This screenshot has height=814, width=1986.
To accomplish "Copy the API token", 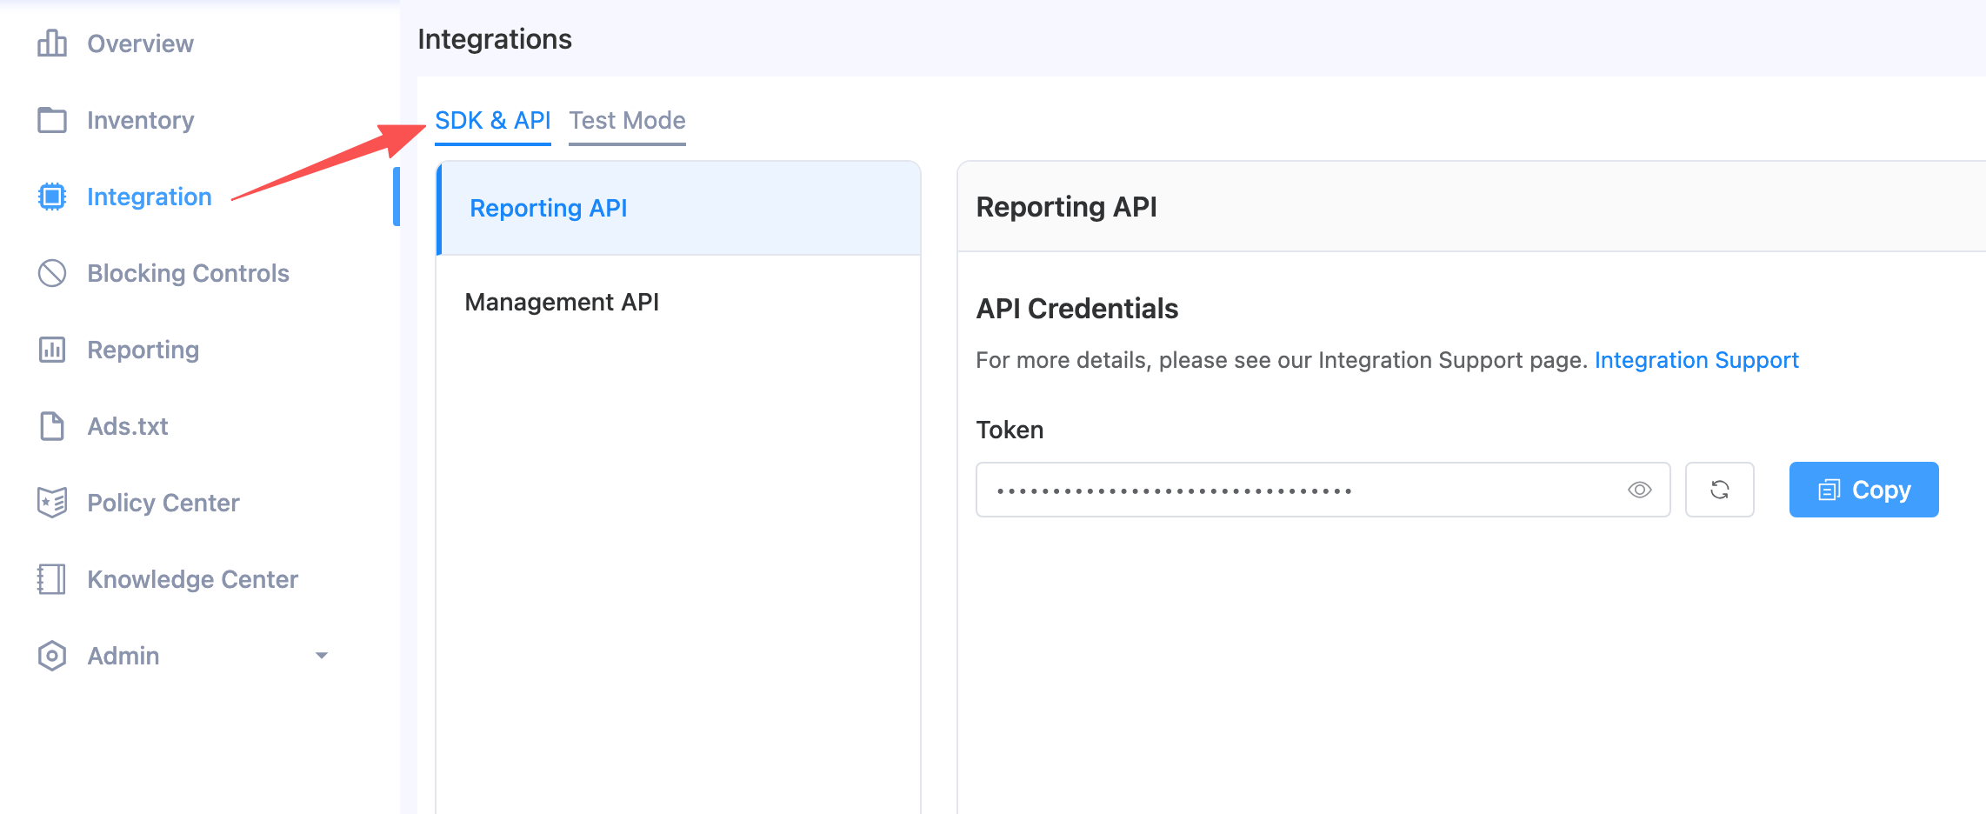I will pyautogui.click(x=1863, y=490).
